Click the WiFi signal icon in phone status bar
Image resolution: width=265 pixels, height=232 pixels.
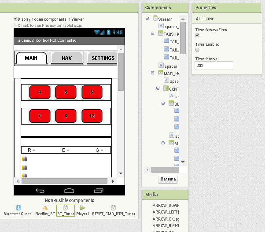click(x=97, y=32)
